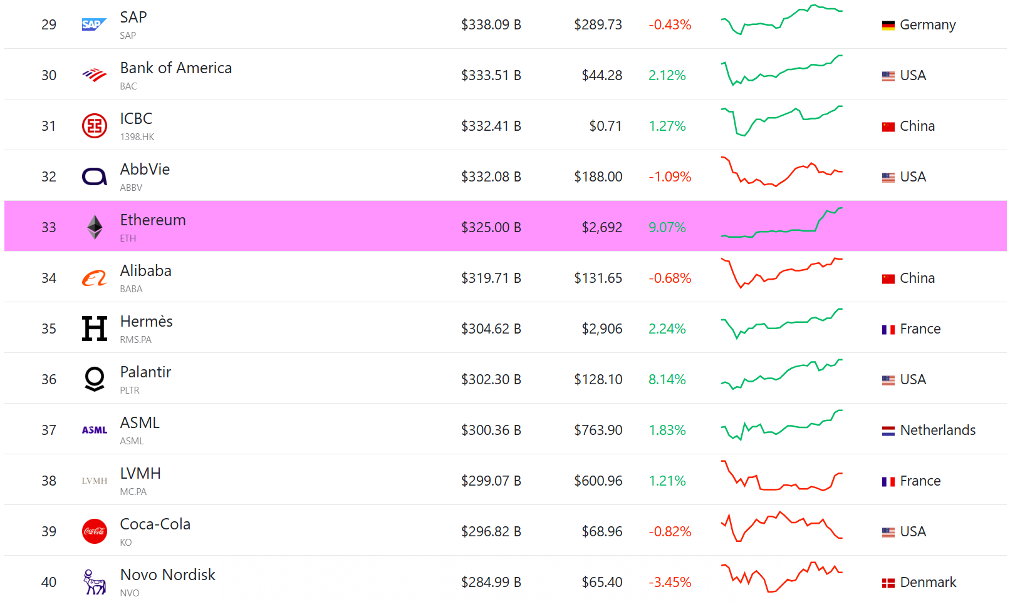Screen dimensions: 1010x602
Task: Click the Germany flag next to SAP
Action: pyautogui.click(x=887, y=24)
